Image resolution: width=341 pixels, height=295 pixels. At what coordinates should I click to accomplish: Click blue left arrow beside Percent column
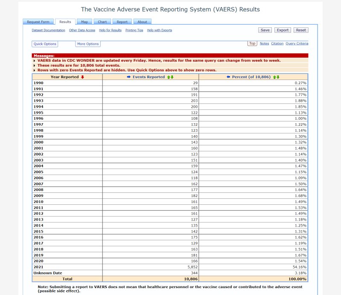pos(228,77)
